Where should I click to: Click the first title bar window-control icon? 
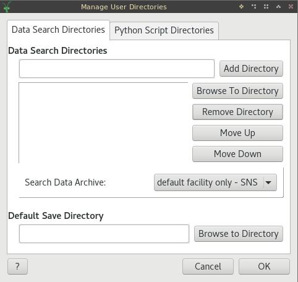(x=241, y=7)
